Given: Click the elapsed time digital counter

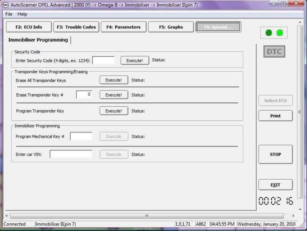Looking at the screenshot, I should (x=275, y=201).
